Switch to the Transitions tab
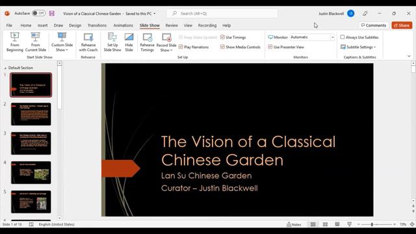The image size is (416, 234). 97,25
